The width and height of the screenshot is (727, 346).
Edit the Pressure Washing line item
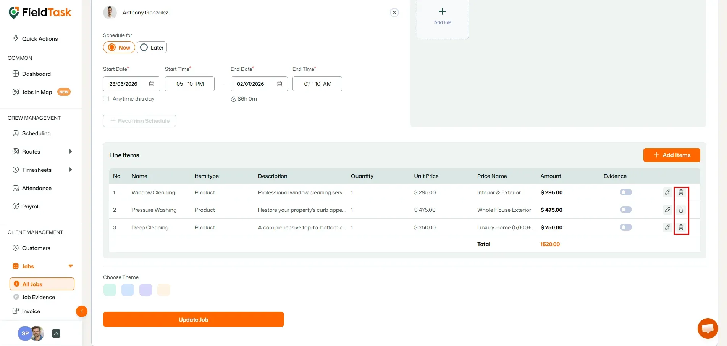[x=667, y=210]
